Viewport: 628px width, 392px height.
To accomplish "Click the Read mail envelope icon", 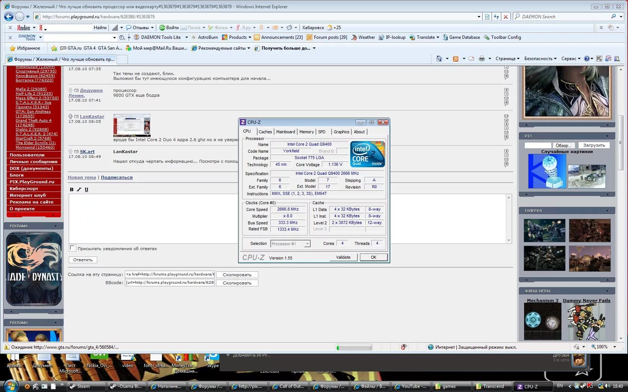I will [471, 59].
